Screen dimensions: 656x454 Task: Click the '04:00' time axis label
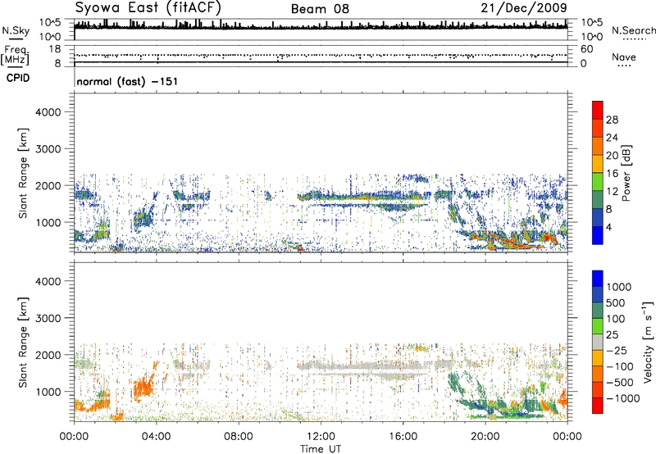tap(156, 437)
